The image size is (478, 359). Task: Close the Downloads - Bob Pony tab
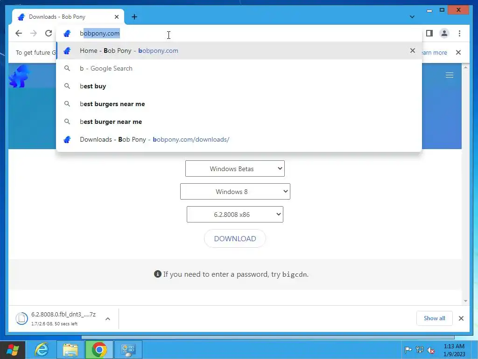[x=116, y=17]
